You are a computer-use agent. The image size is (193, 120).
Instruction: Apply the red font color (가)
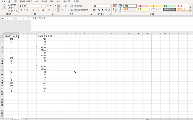43,10
